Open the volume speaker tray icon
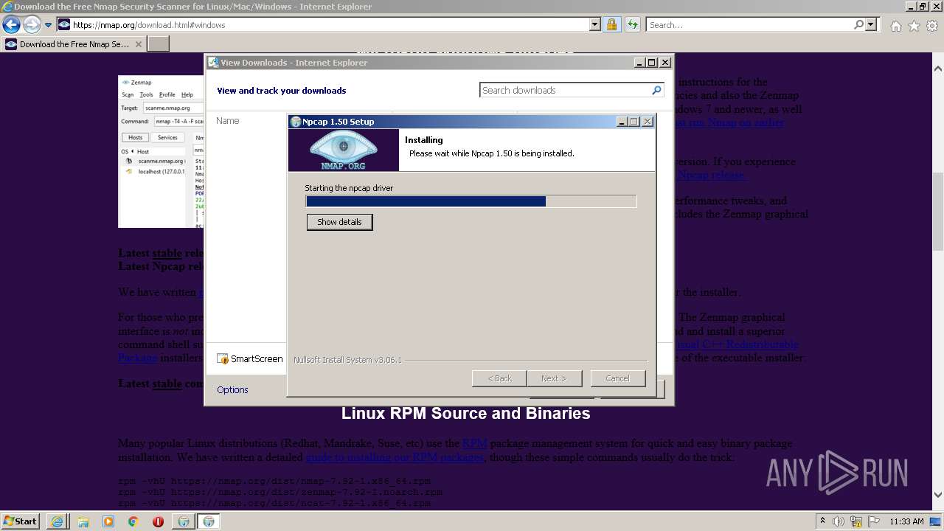944x531 pixels. 839,521
